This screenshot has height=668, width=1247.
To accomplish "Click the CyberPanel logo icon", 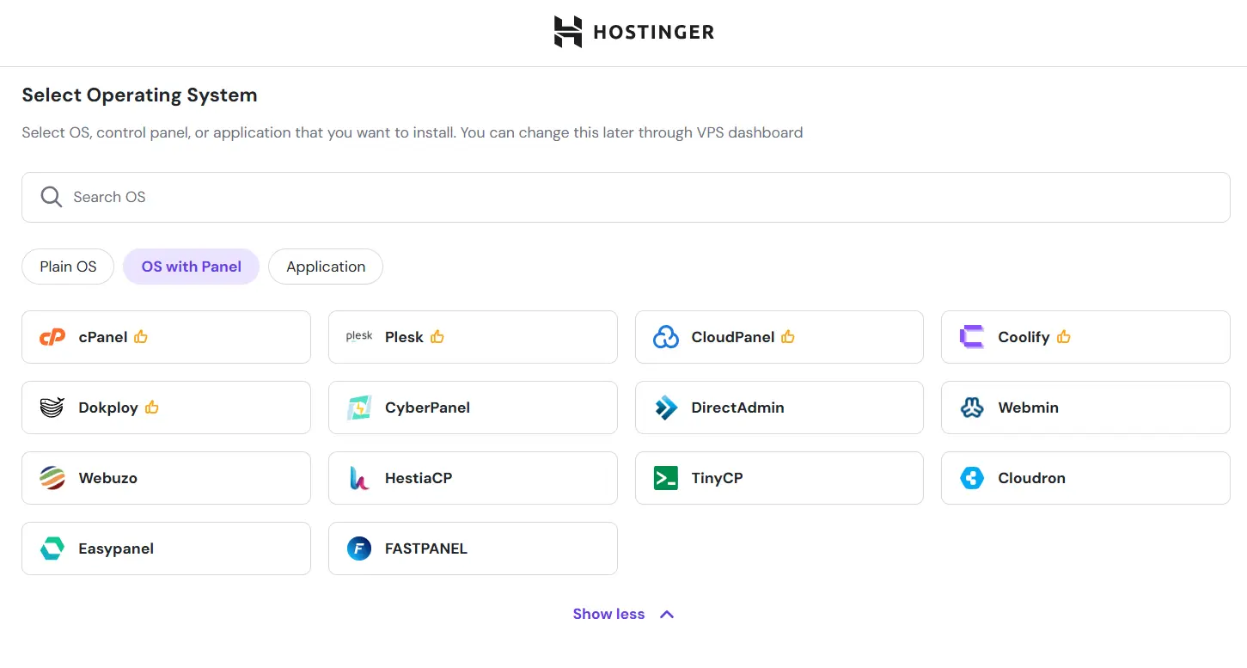I will point(359,408).
